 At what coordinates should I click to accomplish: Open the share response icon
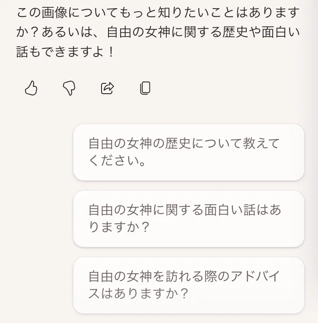pyautogui.click(x=108, y=88)
